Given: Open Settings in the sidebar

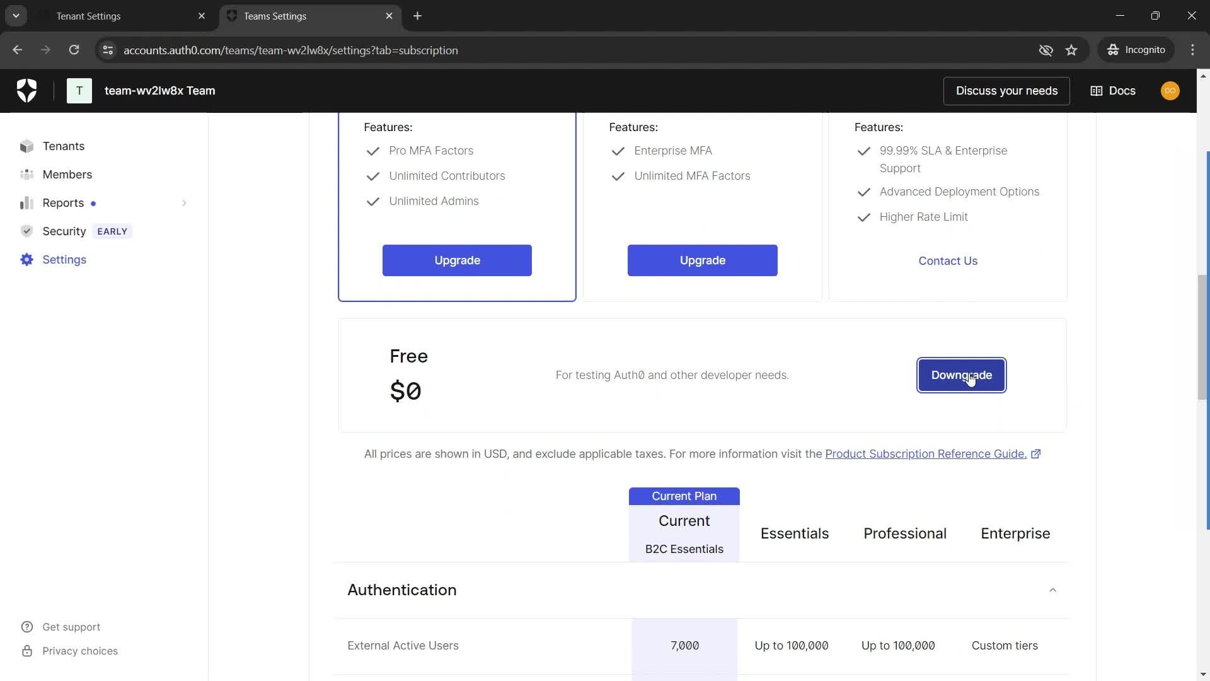Looking at the screenshot, I should coord(64,260).
